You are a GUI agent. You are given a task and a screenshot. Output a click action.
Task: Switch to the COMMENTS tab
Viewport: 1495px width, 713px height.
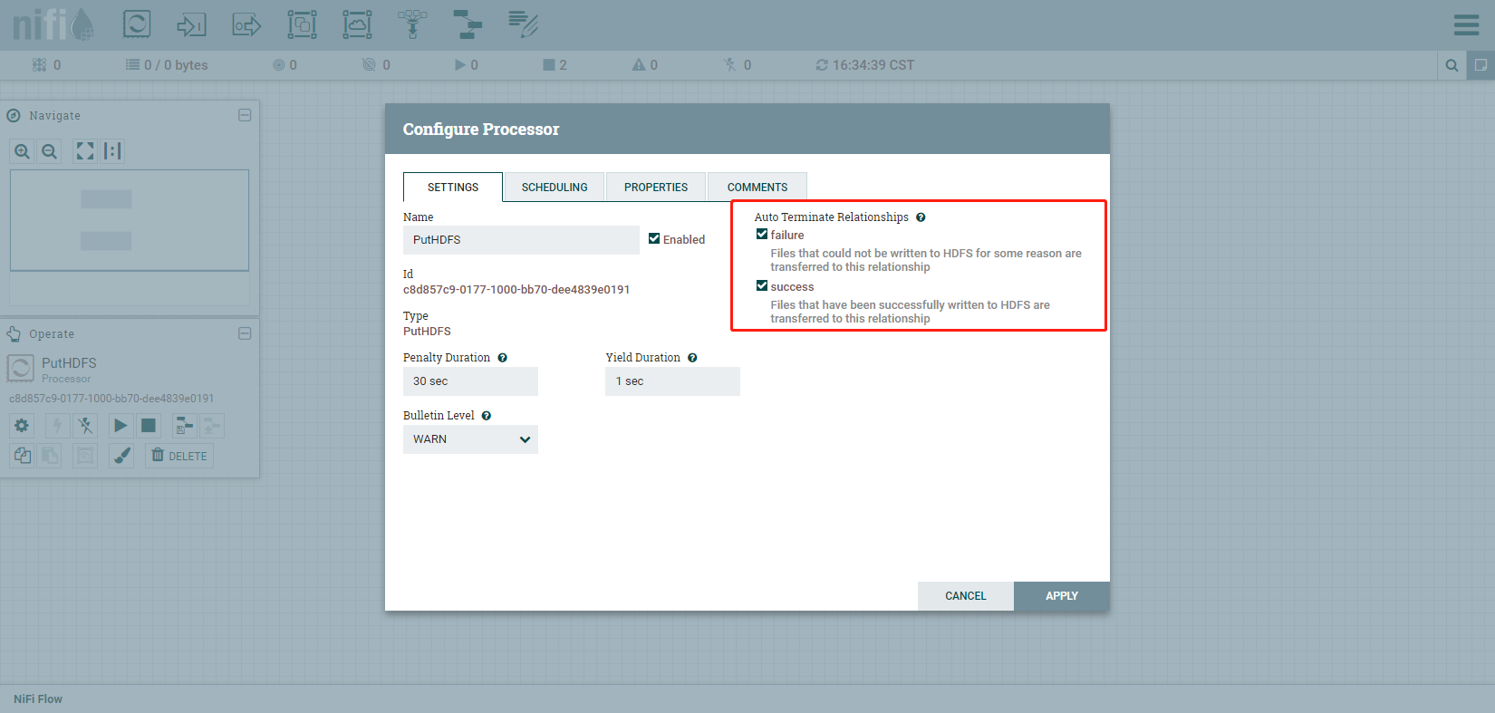(757, 187)
